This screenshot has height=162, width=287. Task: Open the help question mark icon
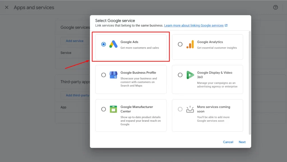pos(276,7)
